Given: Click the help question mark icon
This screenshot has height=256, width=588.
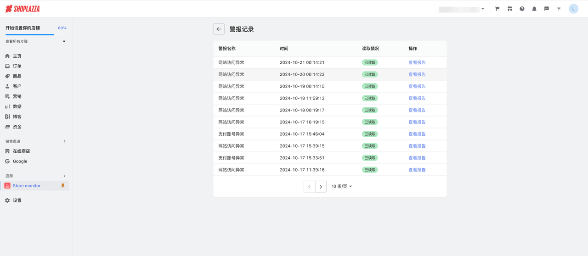Looking at the screenshot, I should click(x=522, y=9).
